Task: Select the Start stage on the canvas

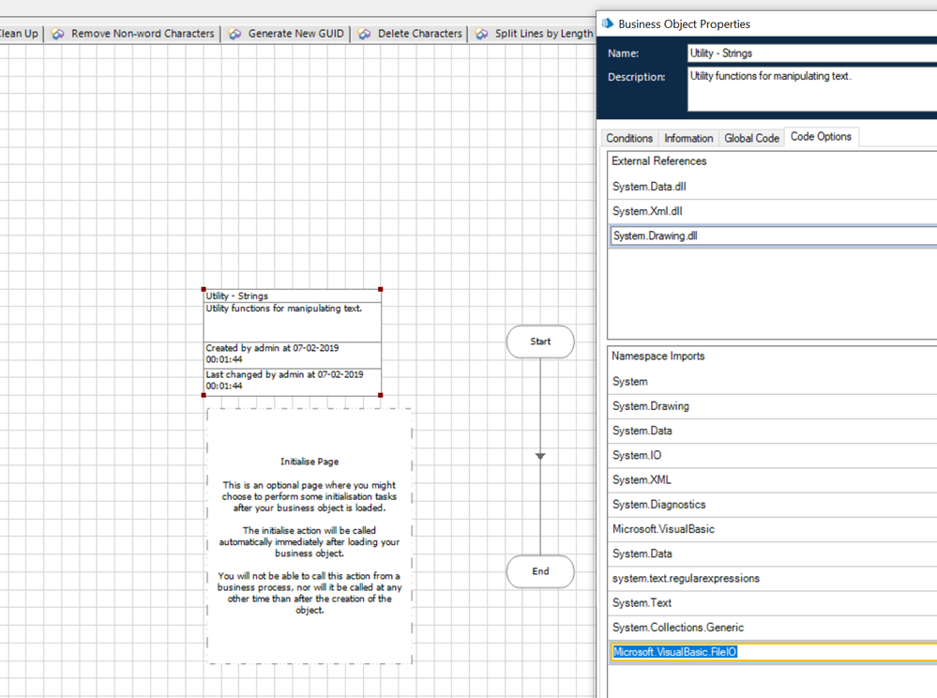Action: click(x=540, y=341)
